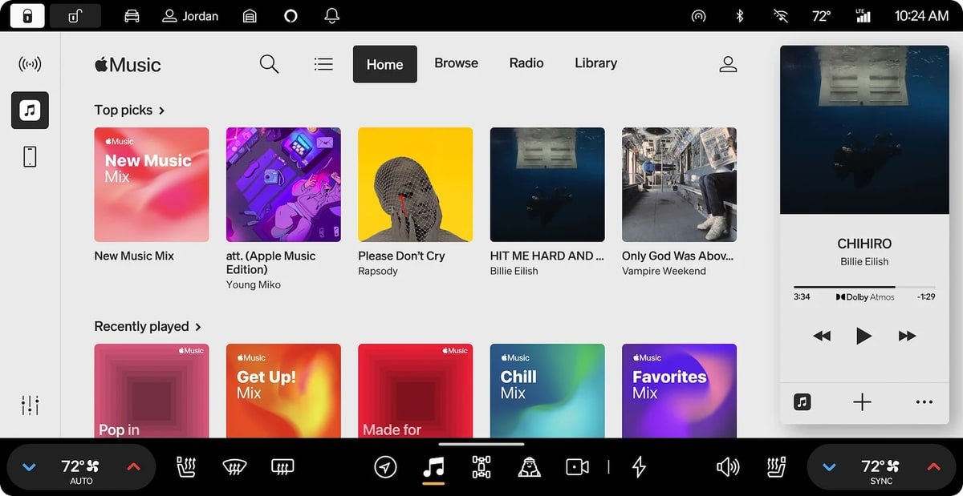Open Only God Was Above album cover
This screenshot has width=963, height=496.
pos(679,184)
